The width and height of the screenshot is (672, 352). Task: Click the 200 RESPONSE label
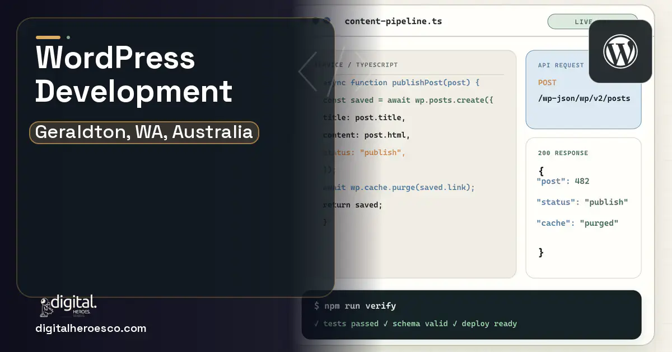[x=563, y=153]
